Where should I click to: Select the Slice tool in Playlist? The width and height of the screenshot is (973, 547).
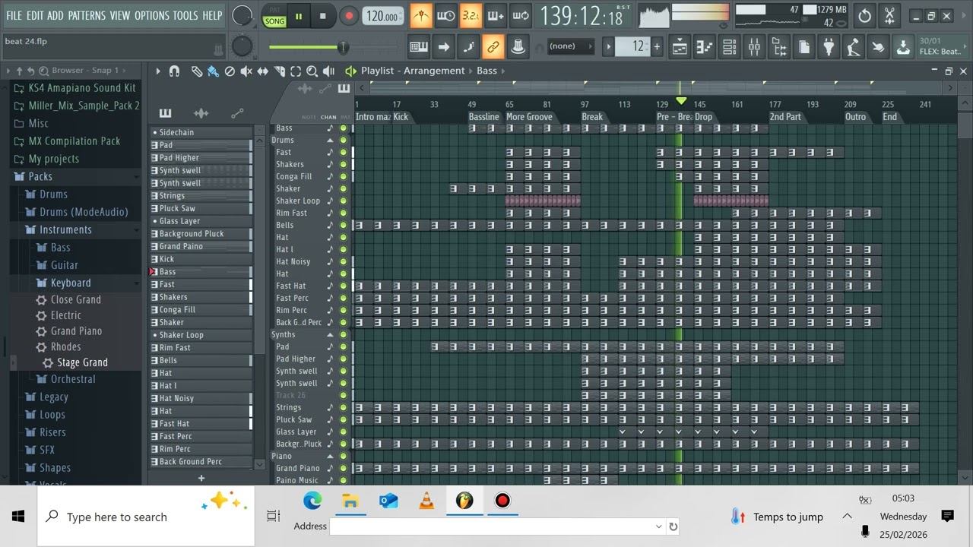click(279, 71)
